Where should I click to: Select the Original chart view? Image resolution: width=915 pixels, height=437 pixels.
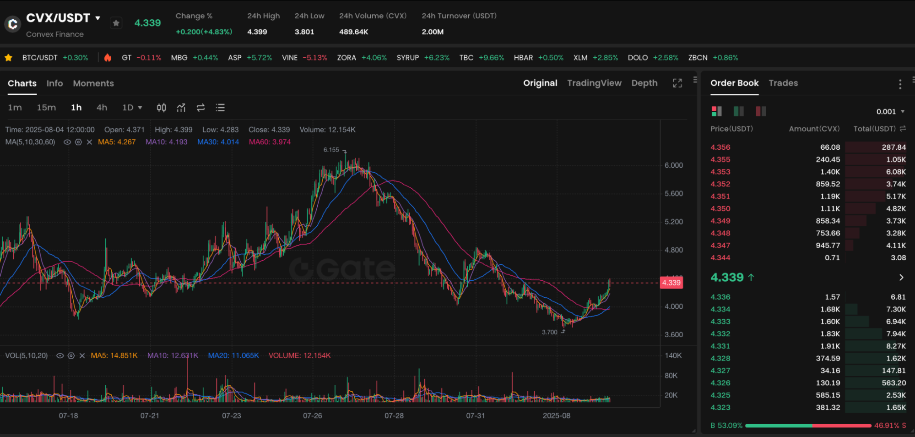pos(540,83)
